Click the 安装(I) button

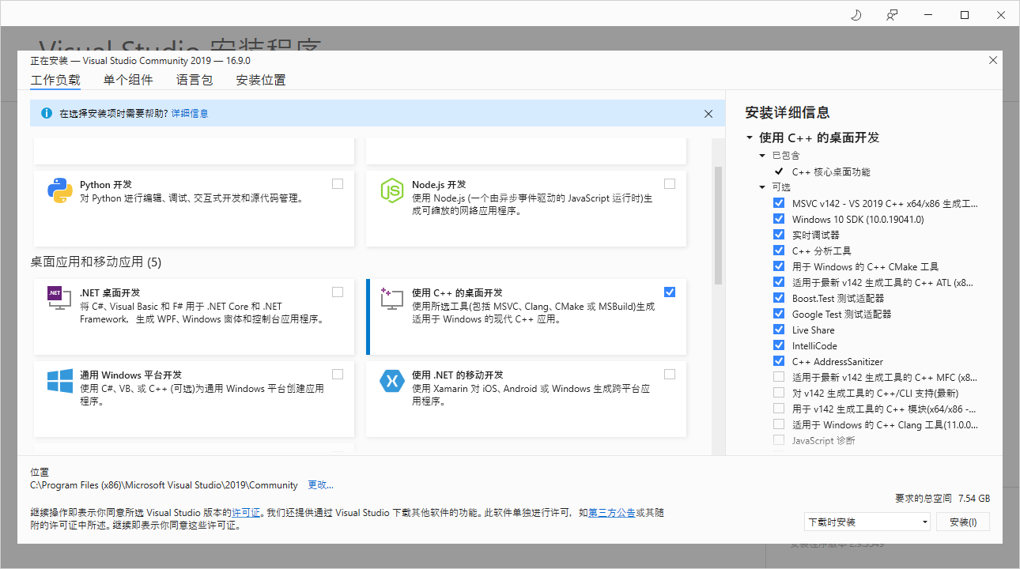[x=963, y=522]
